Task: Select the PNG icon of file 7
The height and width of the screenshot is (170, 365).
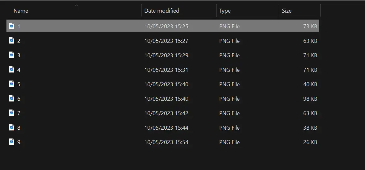Action: (x=12, y=113)
